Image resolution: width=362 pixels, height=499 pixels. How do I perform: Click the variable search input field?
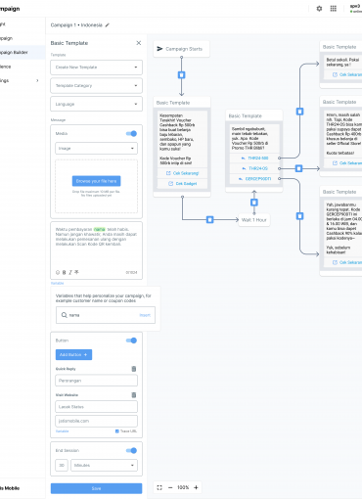106,315
